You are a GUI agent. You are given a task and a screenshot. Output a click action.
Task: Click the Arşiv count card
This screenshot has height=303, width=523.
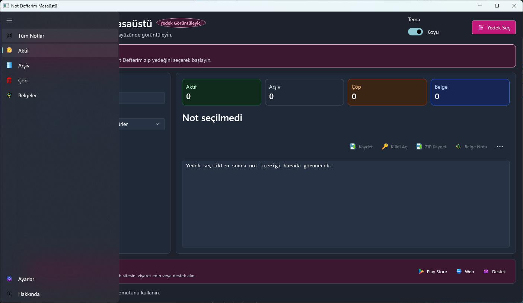pos(304,92)
